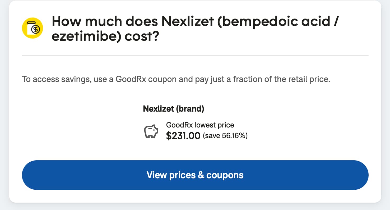Click "How much does" at the heading start

click(104, 21)
